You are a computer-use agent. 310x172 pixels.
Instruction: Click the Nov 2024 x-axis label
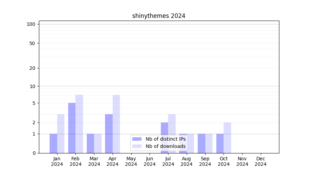pyautogui.click(x=242, y=161)
